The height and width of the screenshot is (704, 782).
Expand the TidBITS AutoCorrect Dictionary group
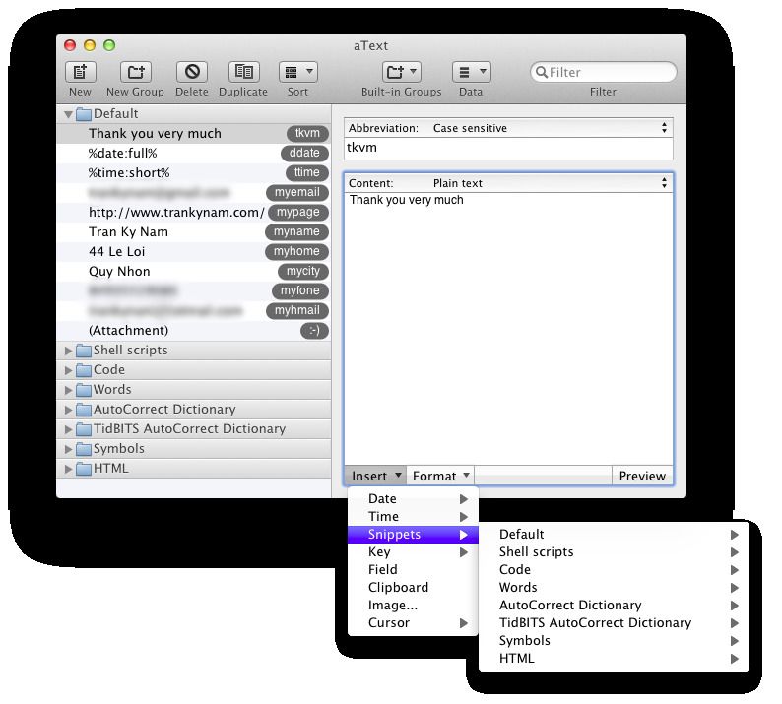pyautogui.click(x=69, y=429)
